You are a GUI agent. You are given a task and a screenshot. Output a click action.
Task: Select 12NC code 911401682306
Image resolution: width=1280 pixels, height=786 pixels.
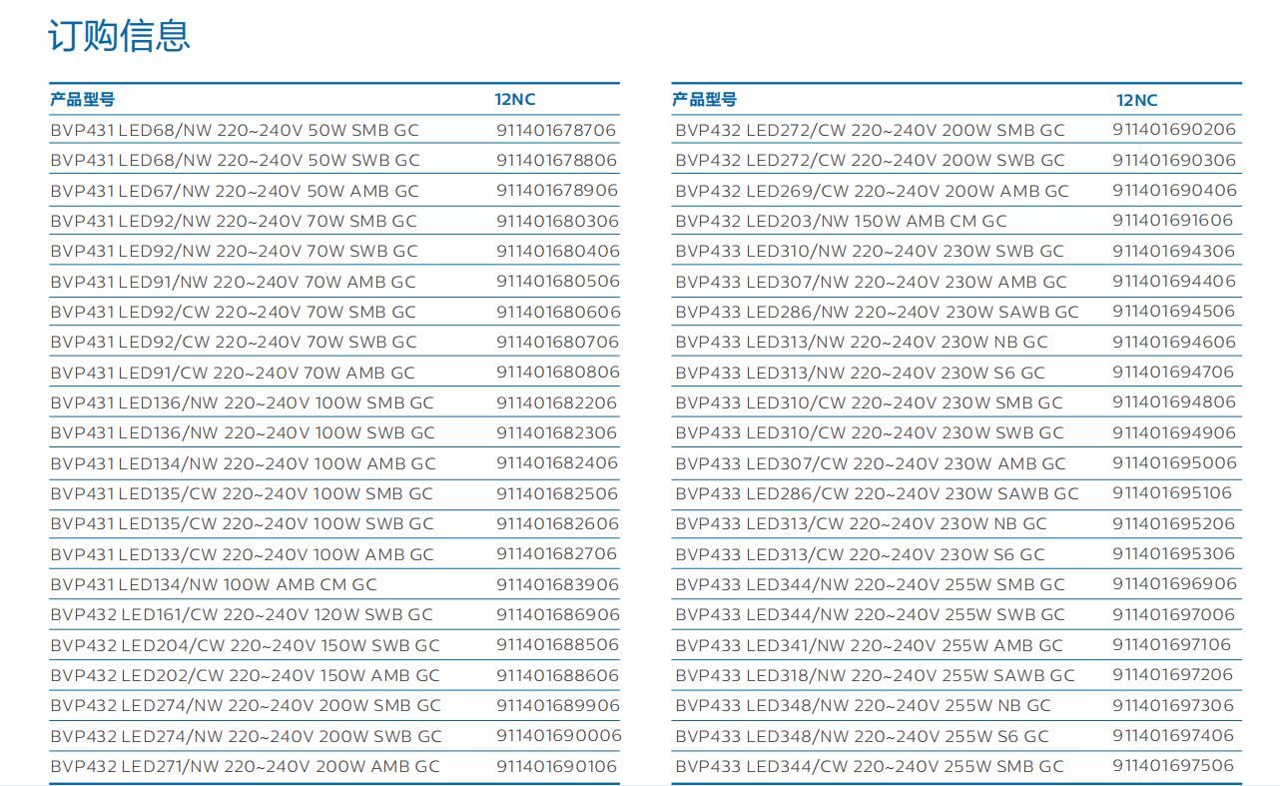click(x=556, y=432)
